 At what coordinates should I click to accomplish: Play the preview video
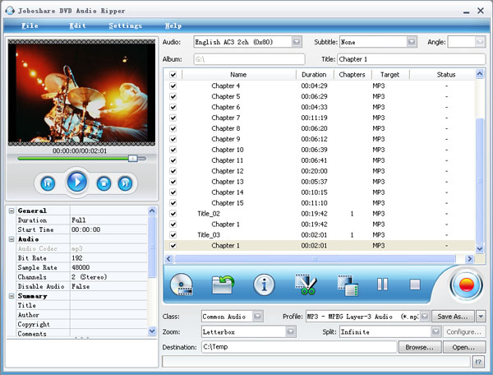tap(76, 182)
